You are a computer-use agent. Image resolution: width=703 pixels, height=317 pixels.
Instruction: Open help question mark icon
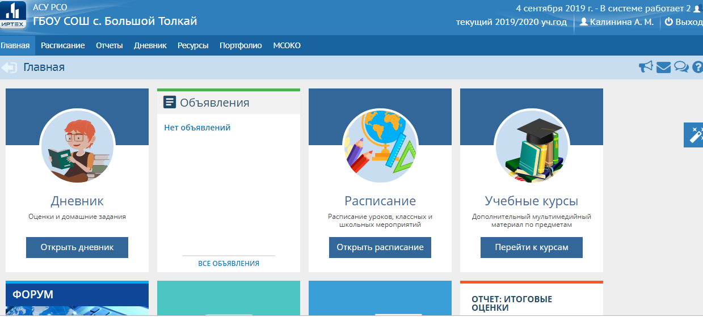(697, 67)
